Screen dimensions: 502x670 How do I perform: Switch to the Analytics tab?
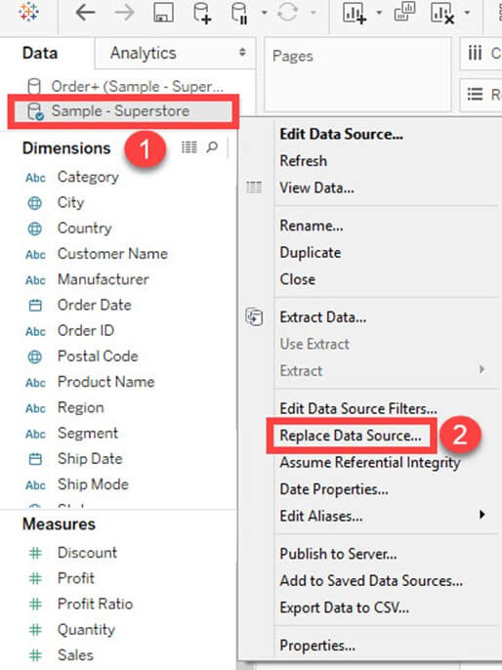144,53
